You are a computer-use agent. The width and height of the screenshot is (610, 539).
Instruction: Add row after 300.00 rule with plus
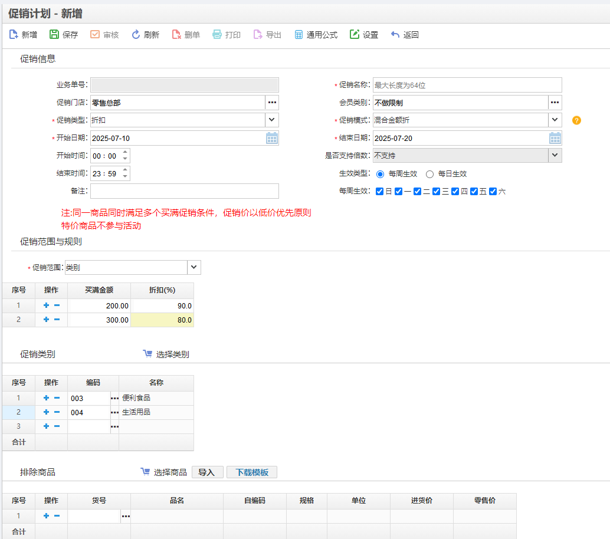46,320
